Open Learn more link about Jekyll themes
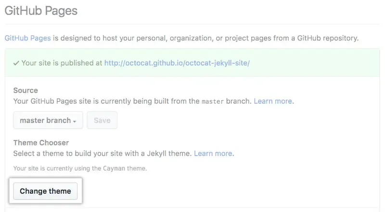Image resolution: width=385 pixels, height=212 pixels. pyautogui.click(x=213, y=154)
